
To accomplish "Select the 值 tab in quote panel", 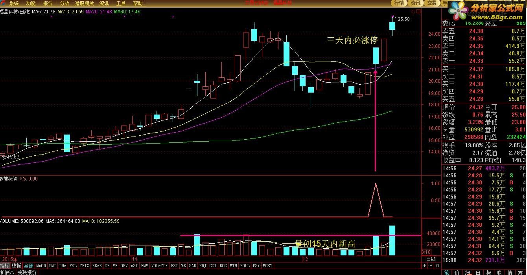I will (510, 272).
